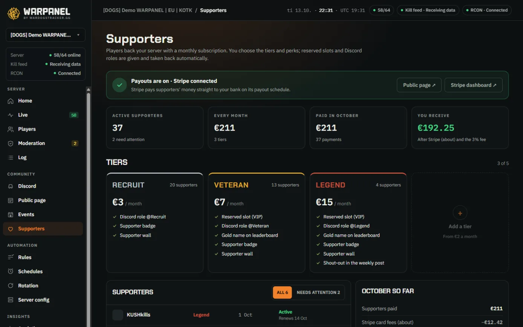Image resolution: width=523 pixels, height=327 pixels.
Task: Click 'Gold name on leaderboard' in Veteran card
Action: [x=250, y=235]
